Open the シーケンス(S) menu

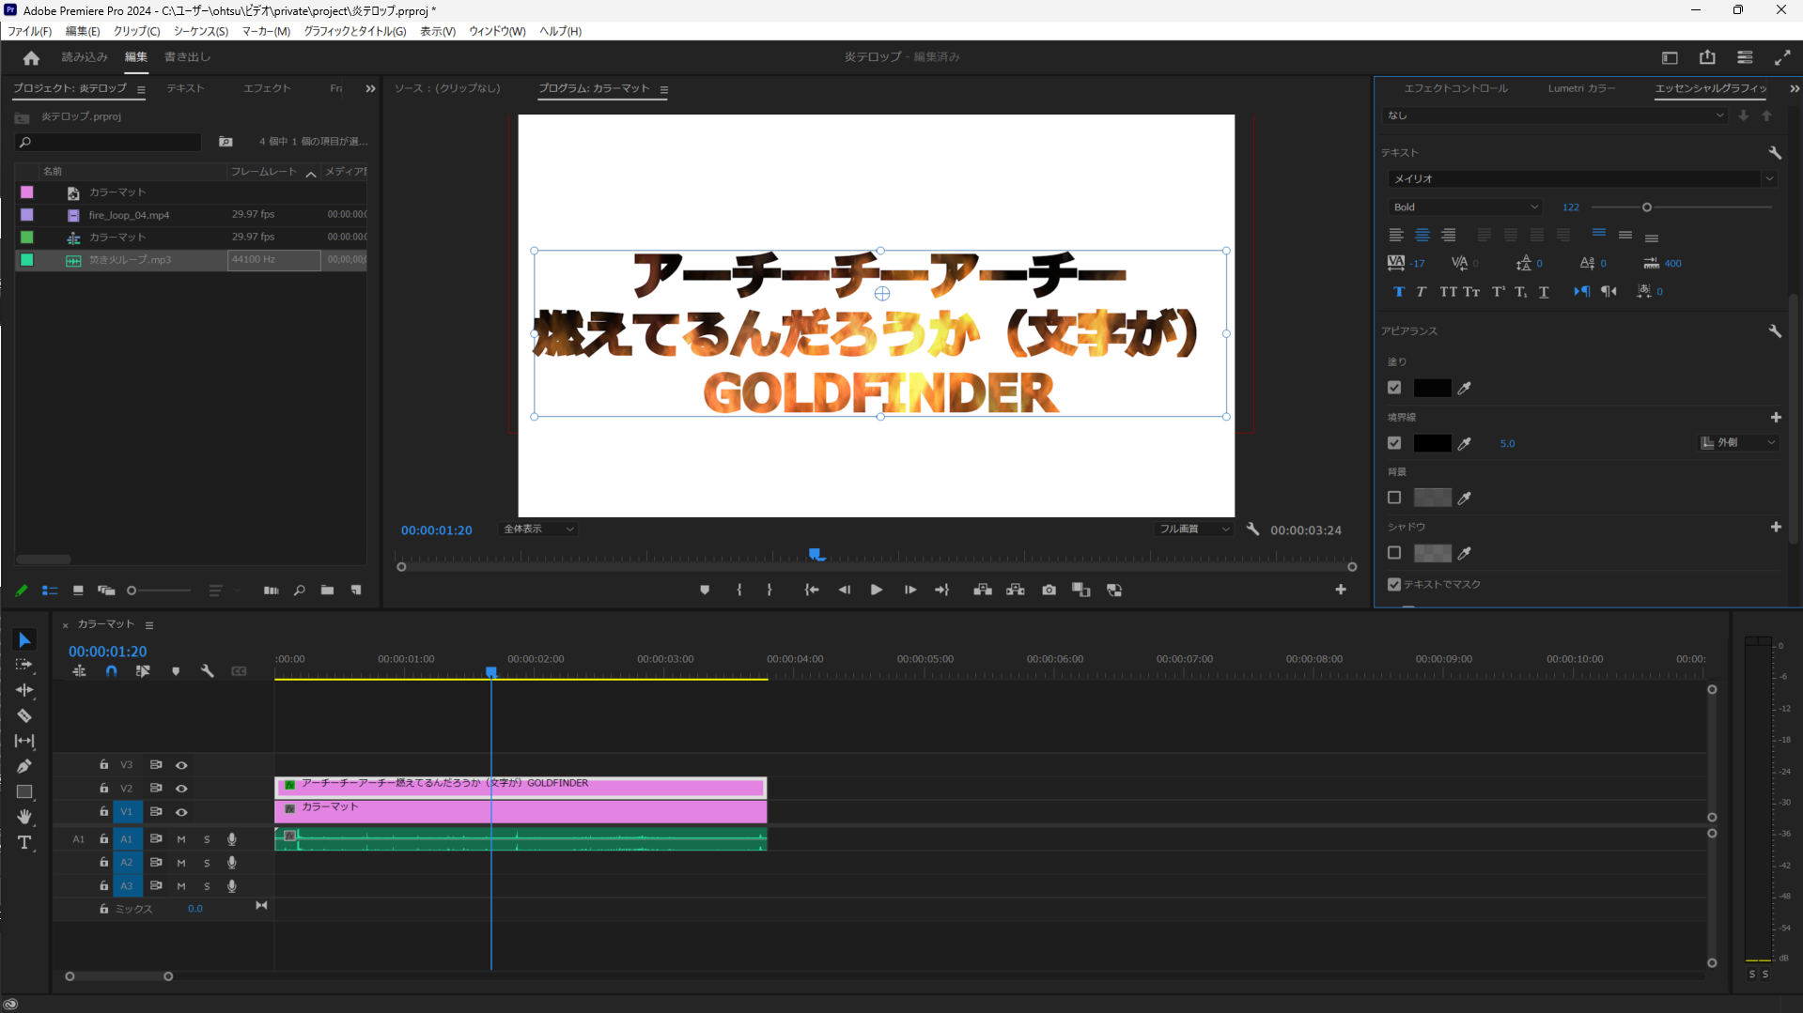click(x=201, y=31)
